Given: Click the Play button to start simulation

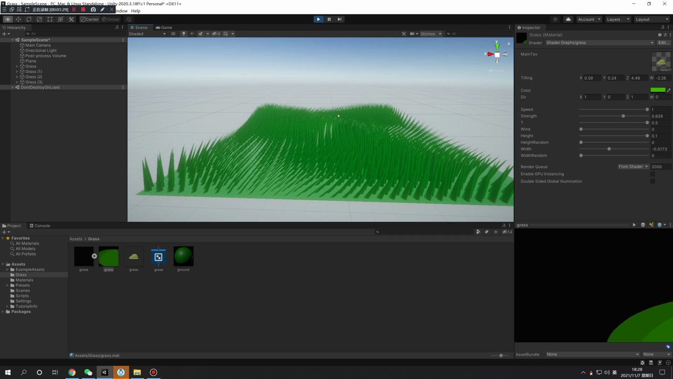Looking at the screenshot, I should point(318,19).
